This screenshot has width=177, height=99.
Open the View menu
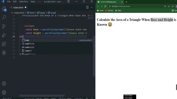[33, 2]
